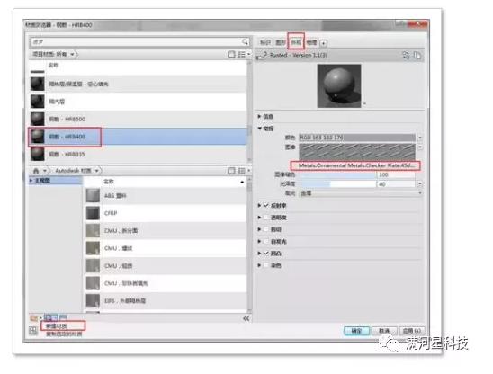Collapse the Generic section
The width and height of the screenshot is (493, 374).
pos(260,129)
